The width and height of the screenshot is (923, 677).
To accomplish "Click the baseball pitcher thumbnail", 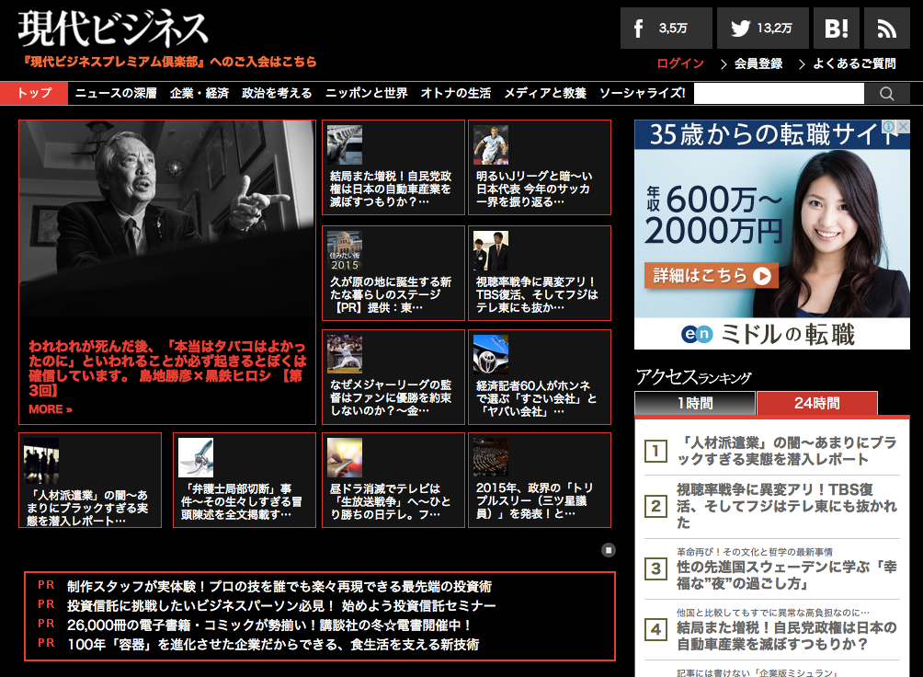I will tap(345, 354).
